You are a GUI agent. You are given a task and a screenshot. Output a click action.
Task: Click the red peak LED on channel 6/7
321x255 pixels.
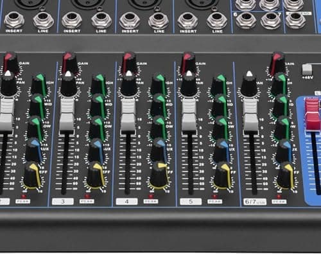click(279, 196)
